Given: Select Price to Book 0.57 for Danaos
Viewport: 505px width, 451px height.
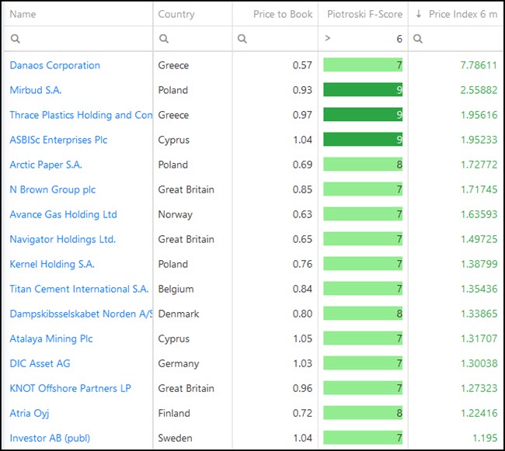Looking at the screenshot, I should (302, 65).
